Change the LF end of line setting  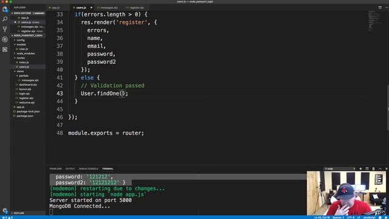pos(359,218)
